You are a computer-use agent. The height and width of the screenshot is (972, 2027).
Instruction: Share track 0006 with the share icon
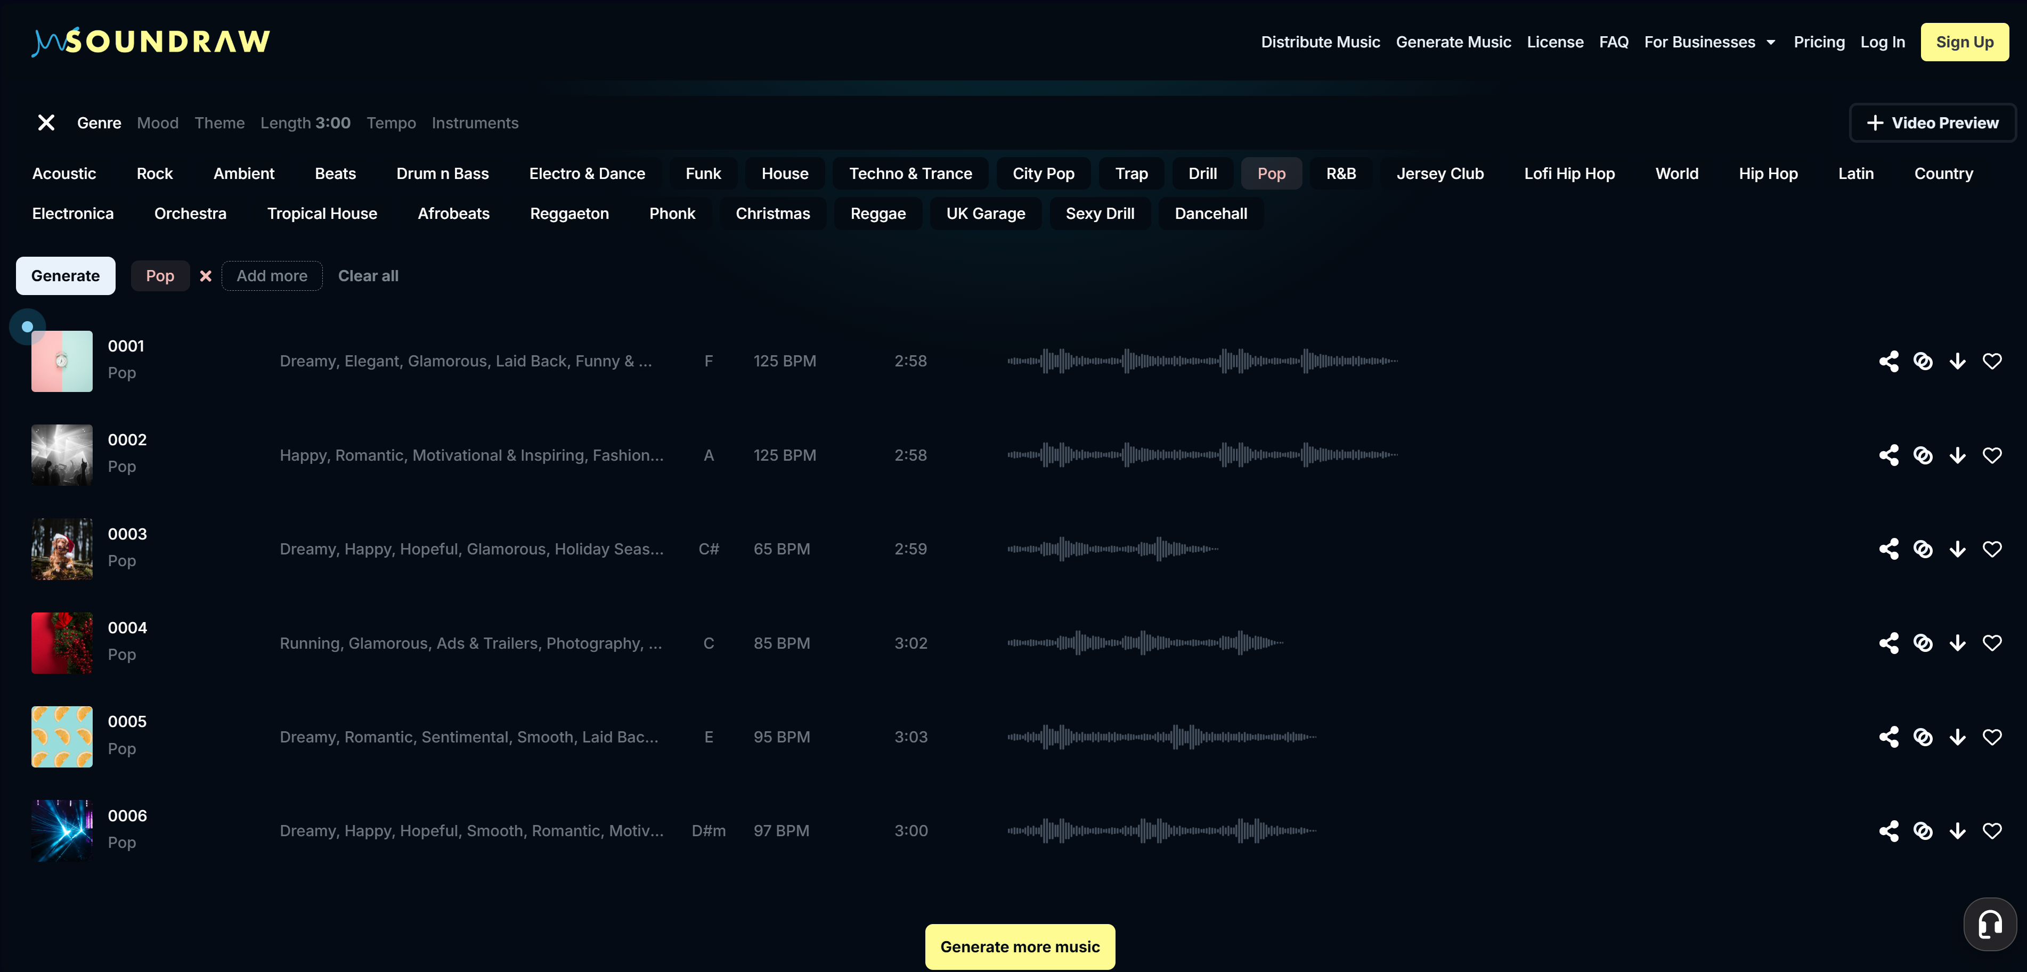[1890, 831]
